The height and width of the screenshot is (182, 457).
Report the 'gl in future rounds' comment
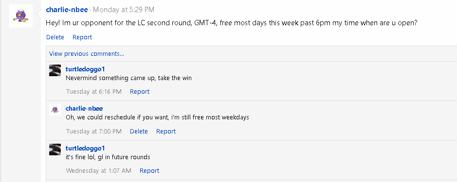(x=149, y=171)
